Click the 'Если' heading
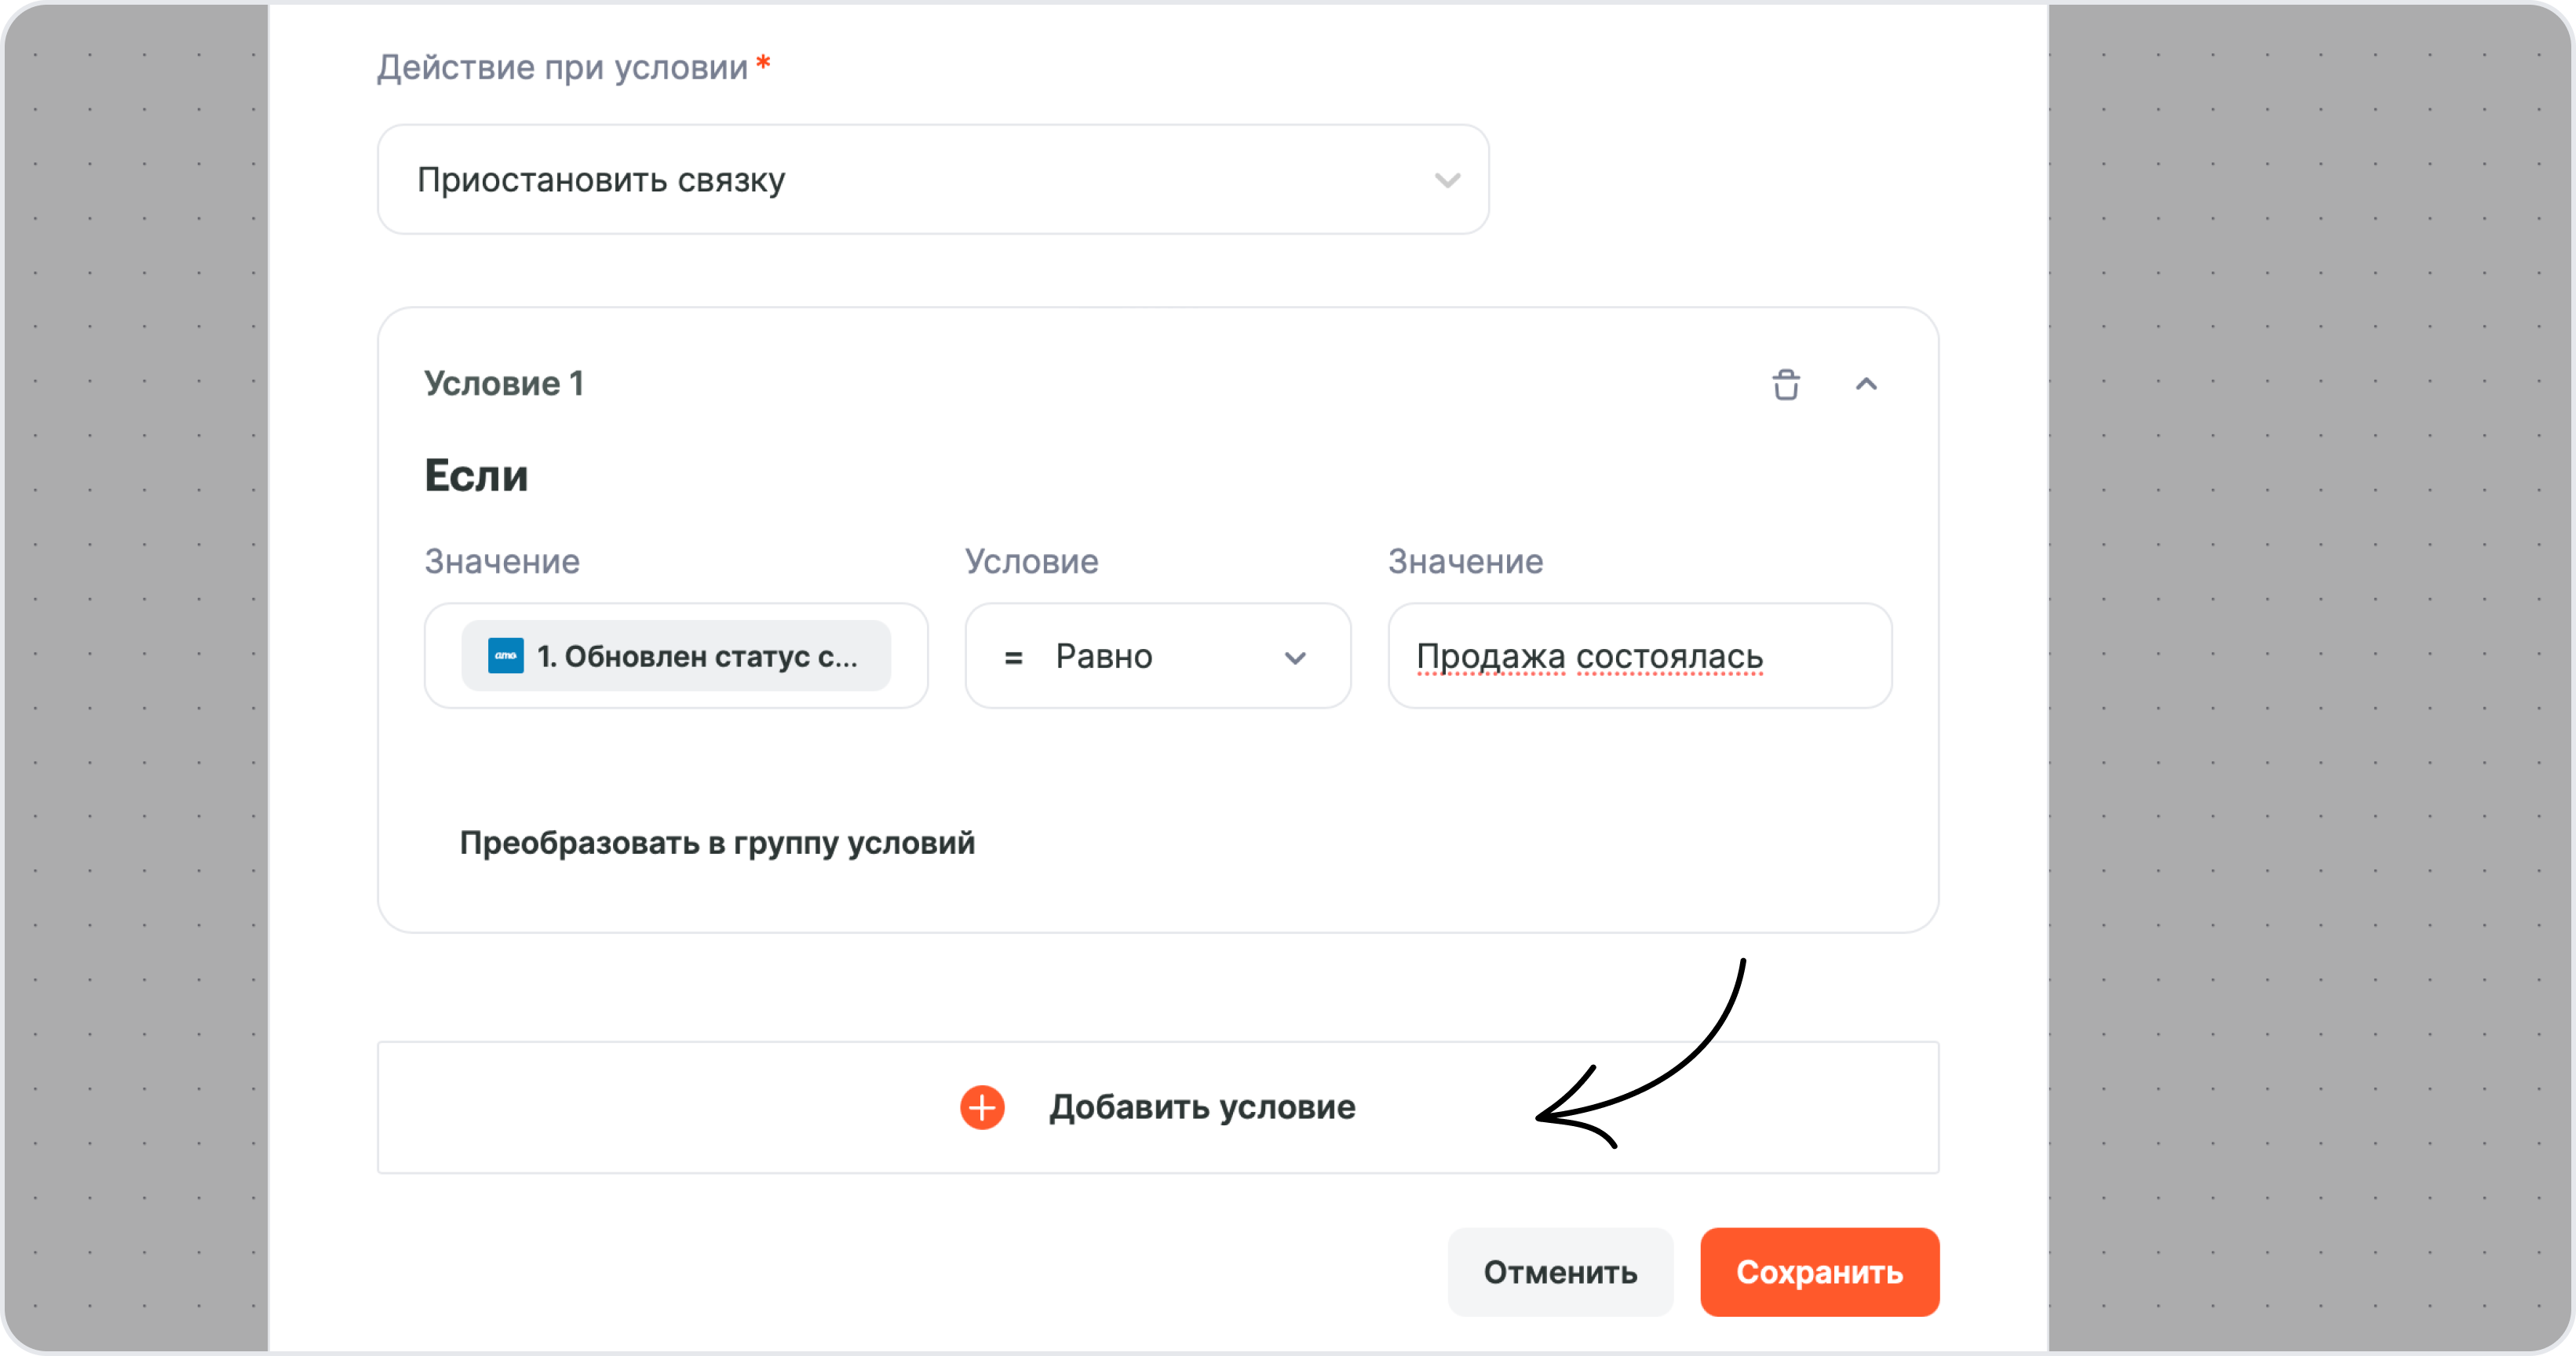This screenshot has width=2576, height=1356. [476, 475]
